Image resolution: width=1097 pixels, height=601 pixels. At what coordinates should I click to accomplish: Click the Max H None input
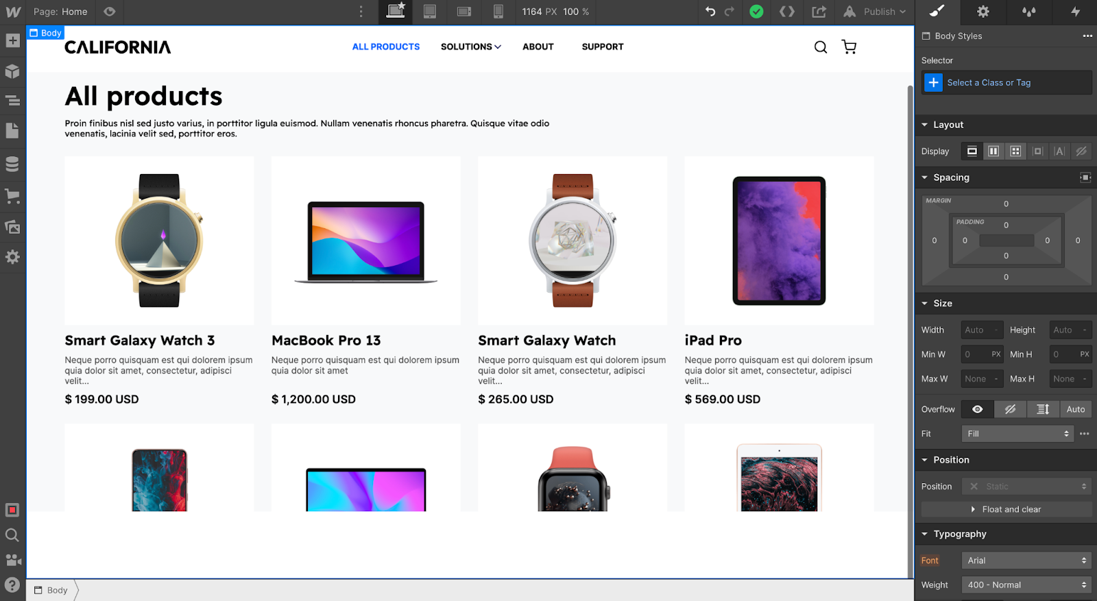pos(1071,379)
